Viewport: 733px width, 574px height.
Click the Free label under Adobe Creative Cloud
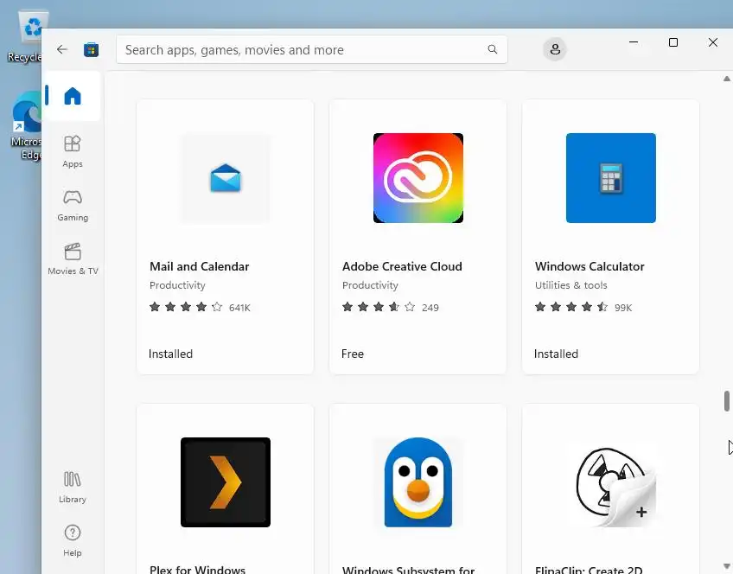(353, 354)
